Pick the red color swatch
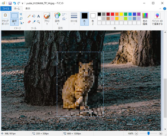Image resolution: width=167 pixels, height=136 pixels. 112,14
